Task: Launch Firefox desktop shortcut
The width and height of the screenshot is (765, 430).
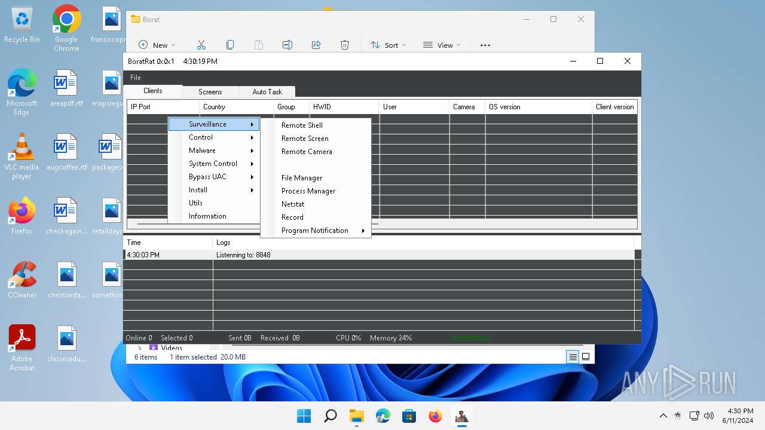Action: coord(22,216)
